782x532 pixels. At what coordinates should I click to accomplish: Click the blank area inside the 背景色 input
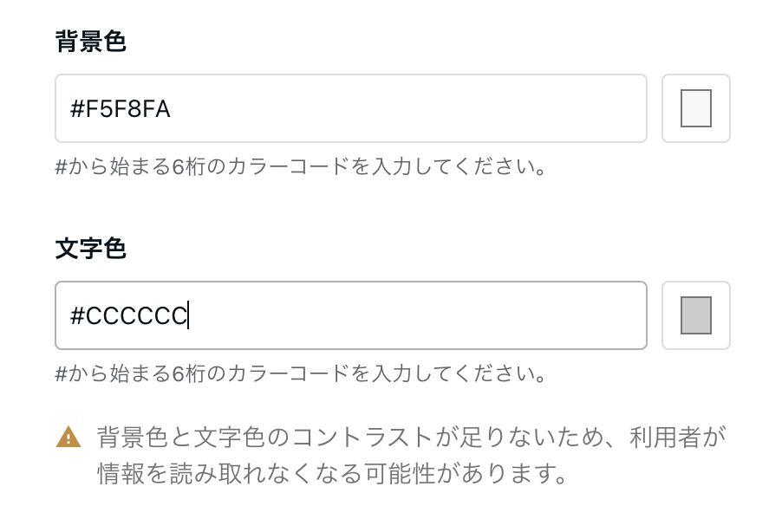click(409, 108)
